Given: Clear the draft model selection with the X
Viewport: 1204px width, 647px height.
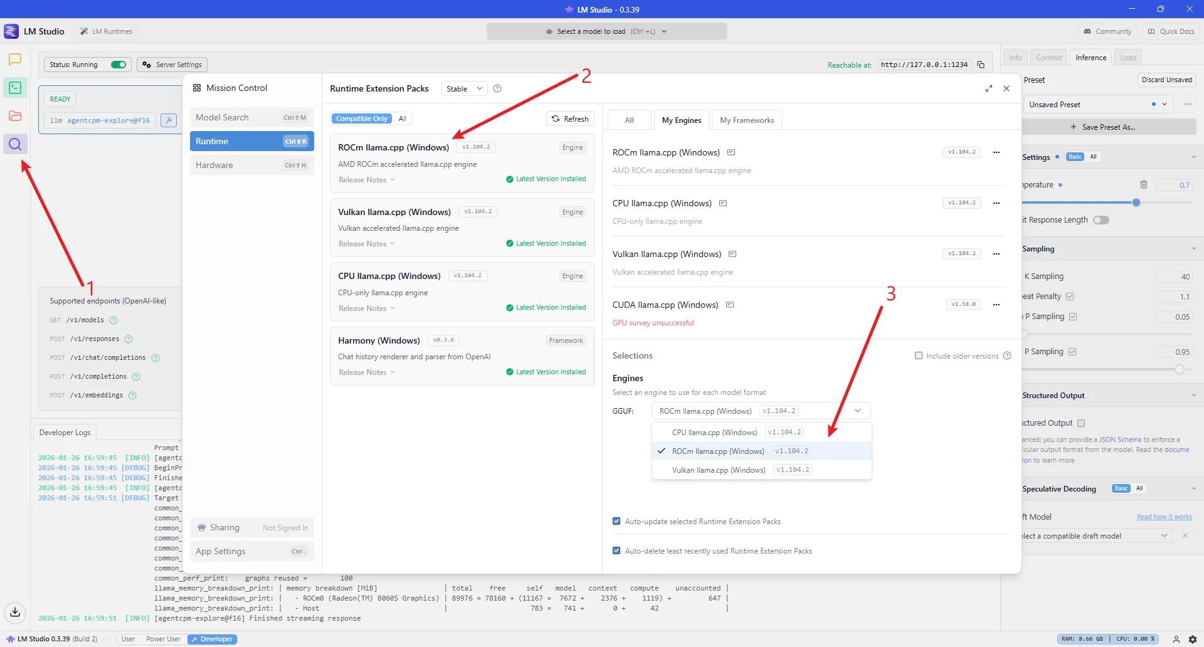Looking at the screenshot, I should [1185, 535].
